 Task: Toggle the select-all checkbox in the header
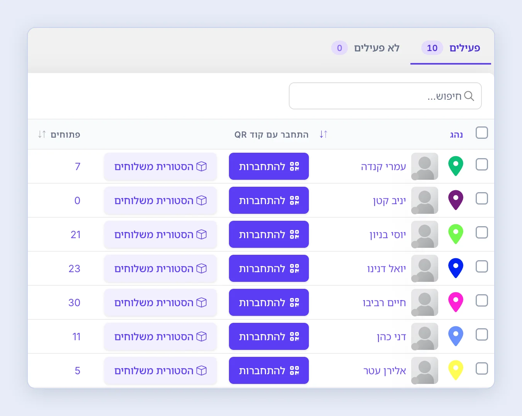click(x=482, y=133)
